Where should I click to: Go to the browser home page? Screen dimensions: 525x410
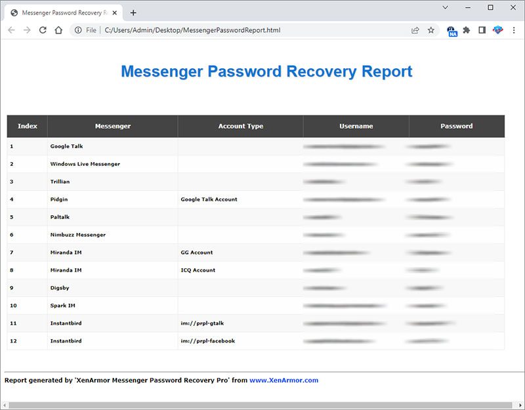click(x=58, y=30)
